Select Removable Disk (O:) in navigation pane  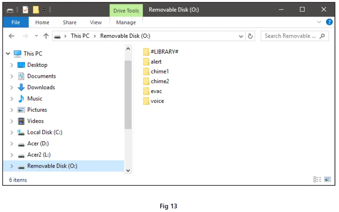[x=52, y=166]
